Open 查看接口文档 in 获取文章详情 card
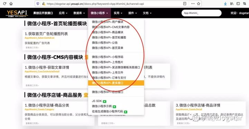The image size is (249, 129). [x=32, y=85]
